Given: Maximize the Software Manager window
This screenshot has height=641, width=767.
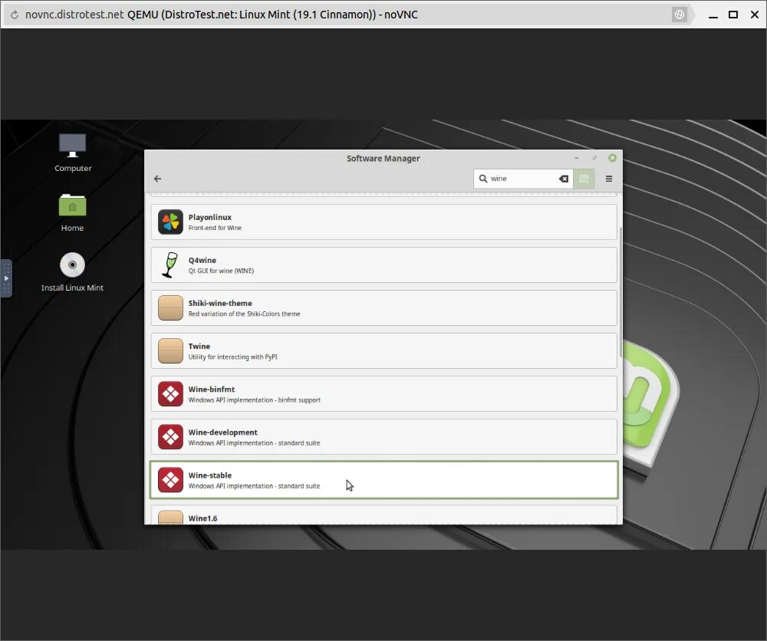Looking at the screenshot, I should (594, 158).
